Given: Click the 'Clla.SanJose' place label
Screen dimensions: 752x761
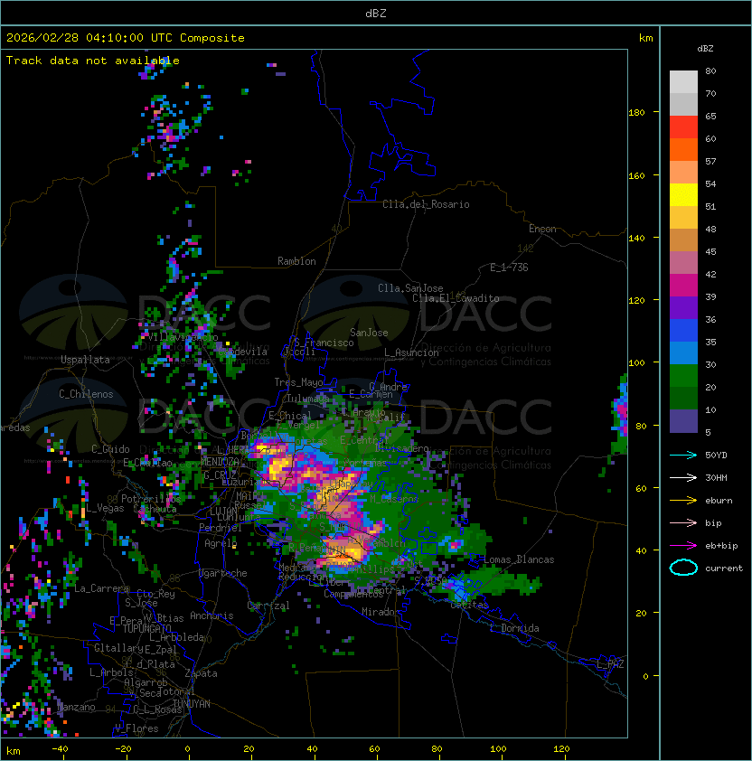Looking at the screenshot, I should (410, 288).
